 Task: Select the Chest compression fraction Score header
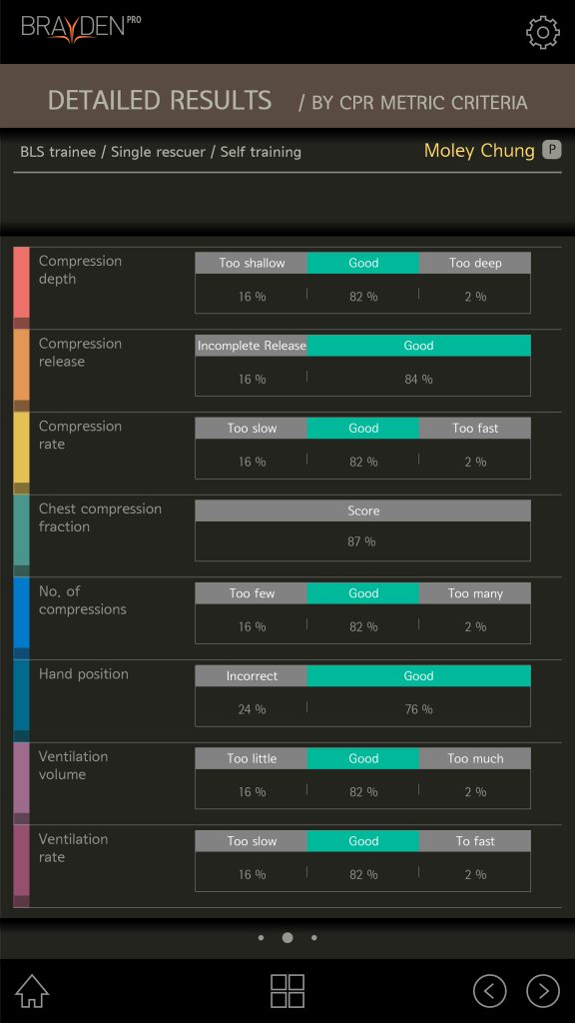tap(362, 511)
